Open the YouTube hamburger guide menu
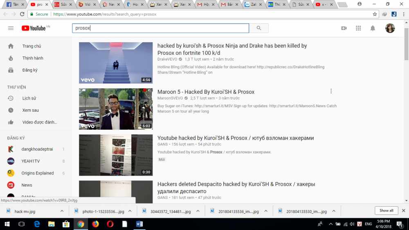Image resolution: width=409 pixels, height=230 pixels. 11,28
